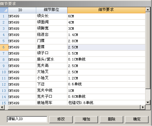Click the 0.5CM requirement cell

coord(106,53)
